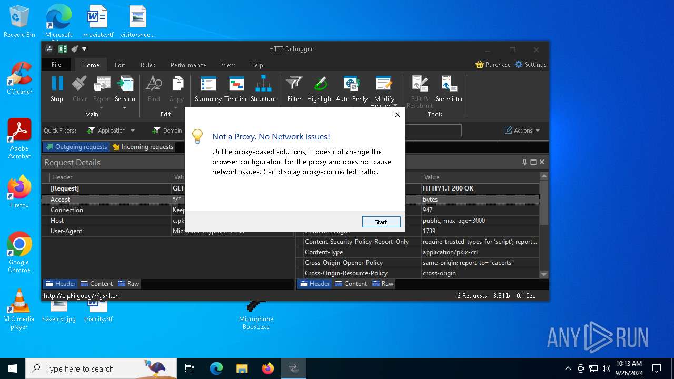The image size is (674, 379).
Task: Select the Accept header row
Action: (x=167, y=200)
